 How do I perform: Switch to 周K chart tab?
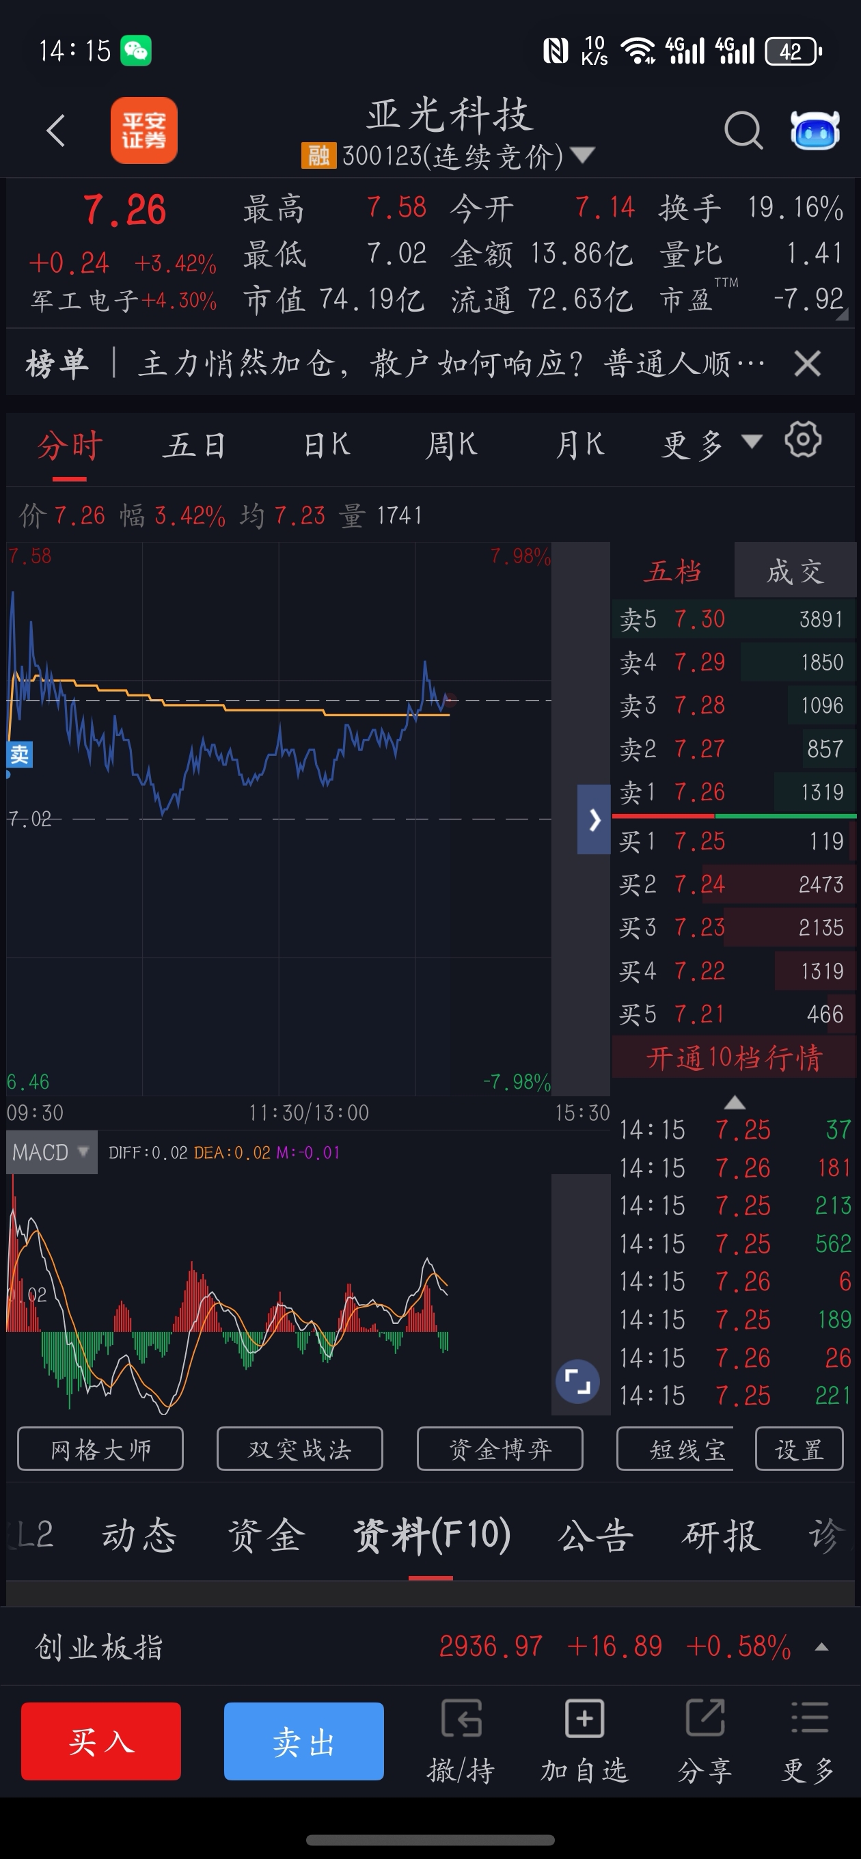(x=451, y=445)
